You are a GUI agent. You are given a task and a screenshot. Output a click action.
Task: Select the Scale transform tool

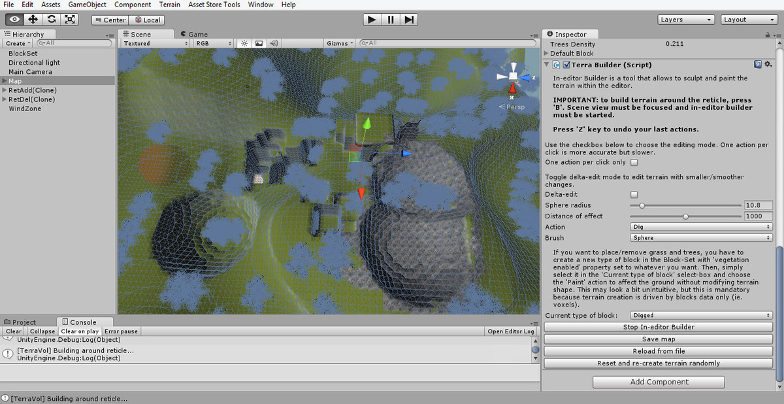(x=69, y=20)
